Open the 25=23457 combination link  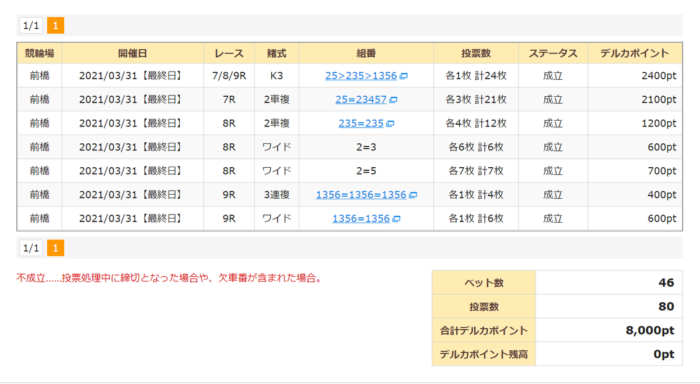click(361, 100)
